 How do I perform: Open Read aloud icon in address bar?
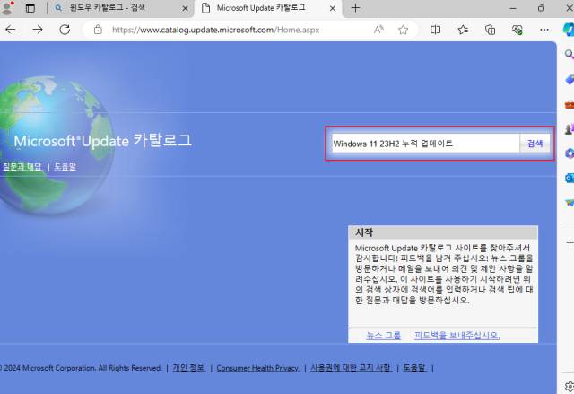[x=378, y=30]
